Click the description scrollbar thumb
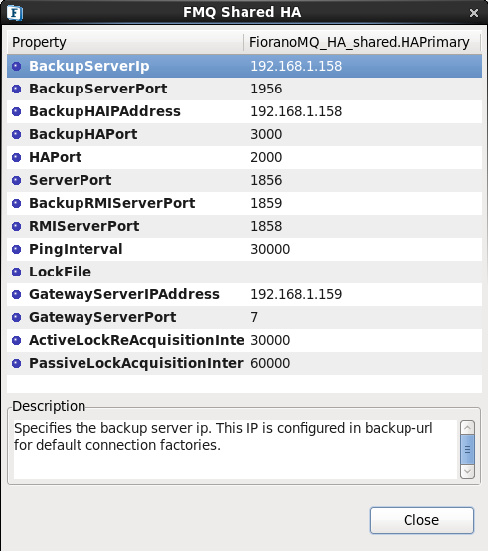488x551 pixels. [x=468, y=450]
